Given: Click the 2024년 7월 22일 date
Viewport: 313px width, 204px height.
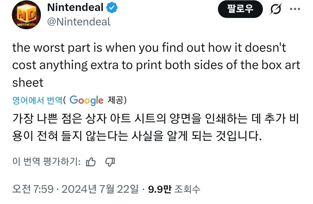Looking at the screenshot, I should click(101, 189).
